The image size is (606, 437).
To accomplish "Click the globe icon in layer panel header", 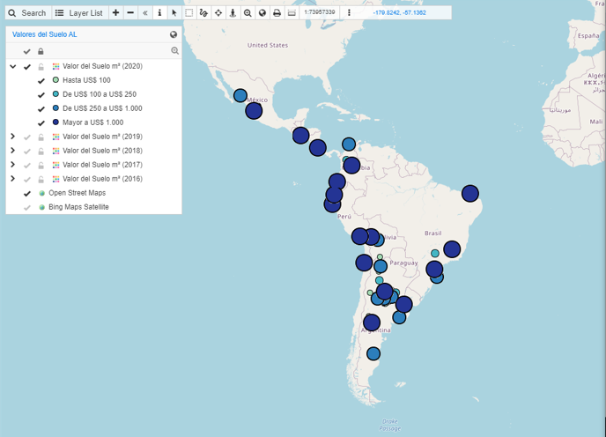I will point(174,34).
